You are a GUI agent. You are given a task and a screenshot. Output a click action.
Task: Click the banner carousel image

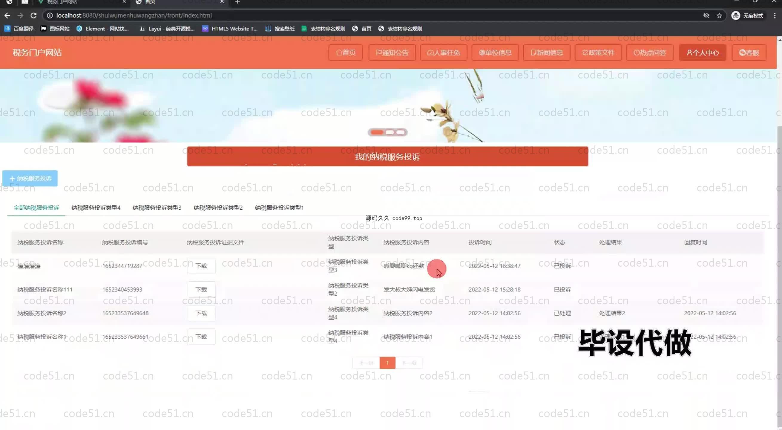tap(388, 105)
